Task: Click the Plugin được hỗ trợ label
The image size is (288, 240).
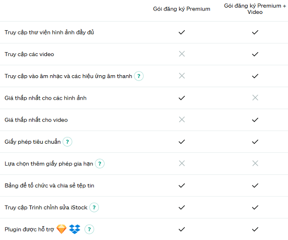Action: click(29, 229)
